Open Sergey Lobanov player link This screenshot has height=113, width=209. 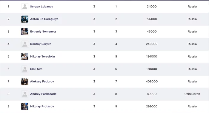42,7
